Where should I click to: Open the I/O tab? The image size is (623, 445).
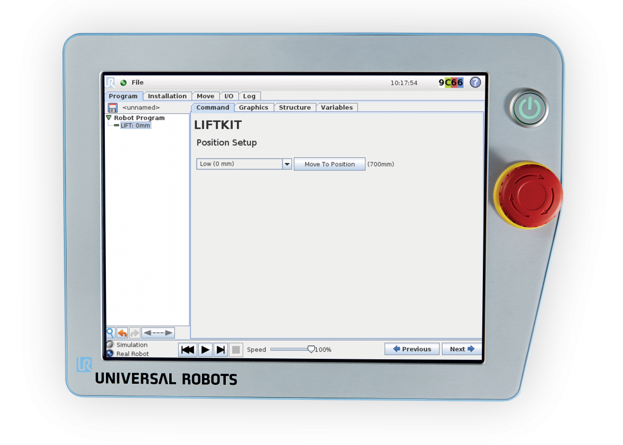229,96
